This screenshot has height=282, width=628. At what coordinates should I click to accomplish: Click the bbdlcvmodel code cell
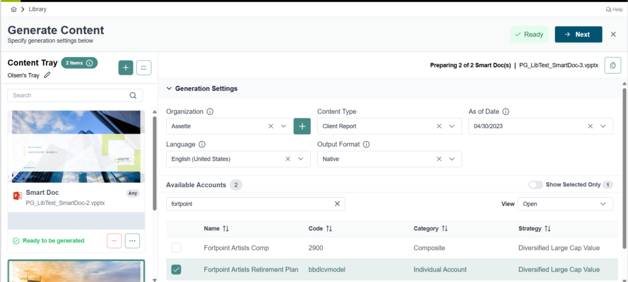[327, 270]
